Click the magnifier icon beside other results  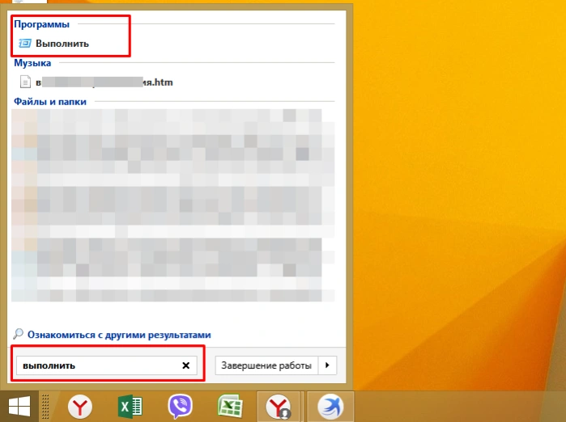pos(18,334)
